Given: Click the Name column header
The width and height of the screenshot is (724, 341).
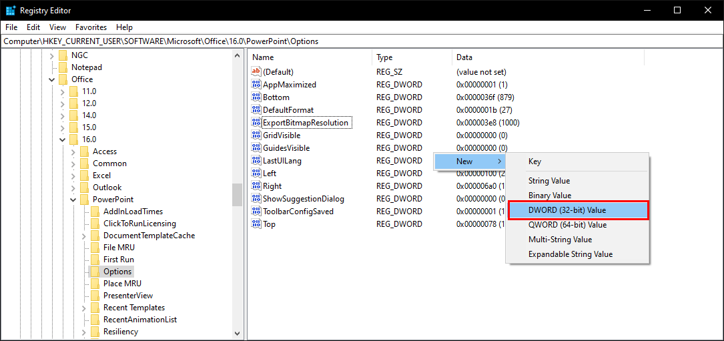Looking at the screenshot, I should coord(263,57).
